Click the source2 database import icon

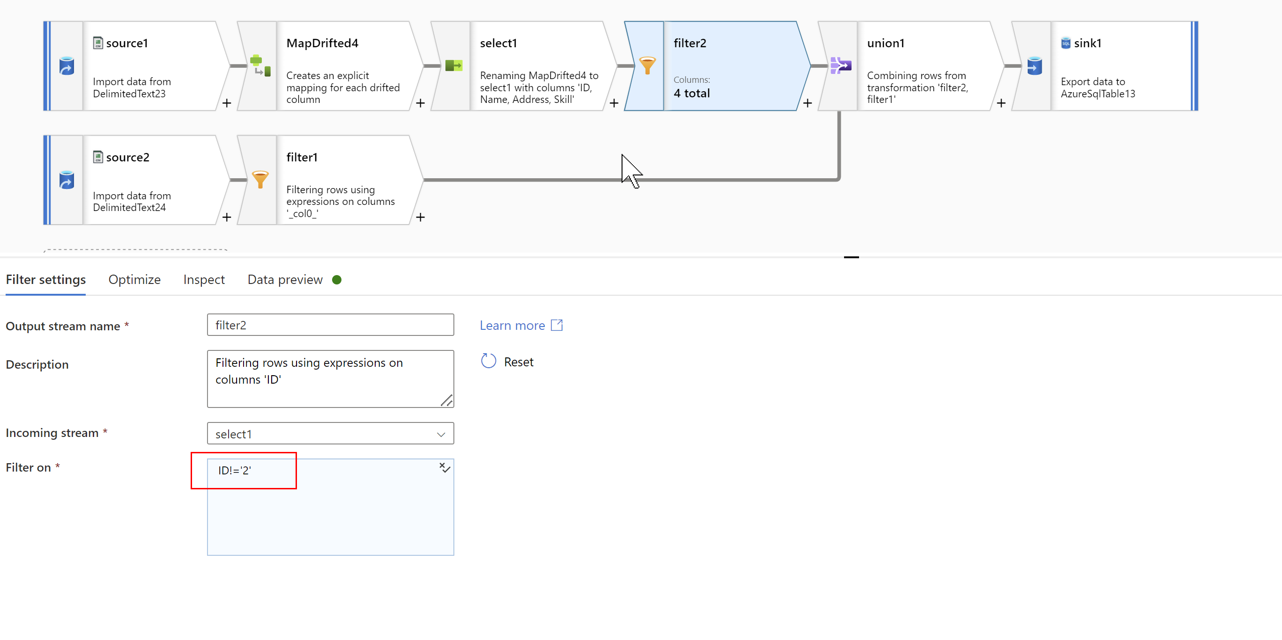click(67, 179)
